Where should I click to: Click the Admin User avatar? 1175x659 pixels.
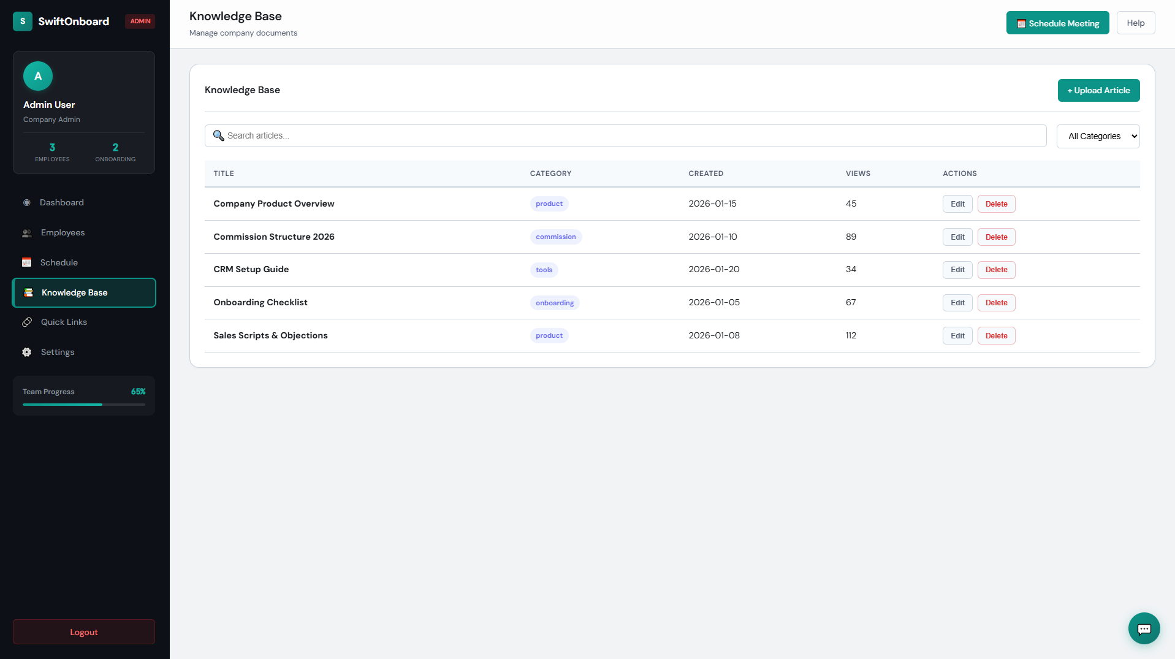pyautogui.click(x=38, y=76)
